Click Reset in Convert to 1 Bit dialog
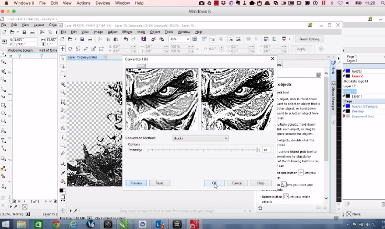 pyautogui.click(x=160, y=183)
